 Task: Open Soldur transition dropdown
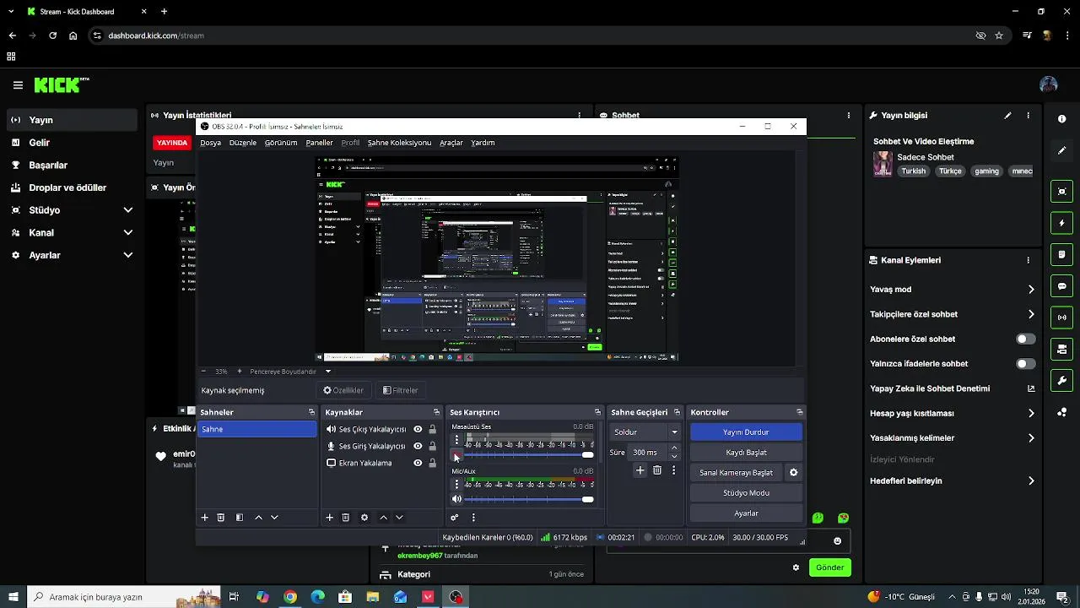point(646,432)
